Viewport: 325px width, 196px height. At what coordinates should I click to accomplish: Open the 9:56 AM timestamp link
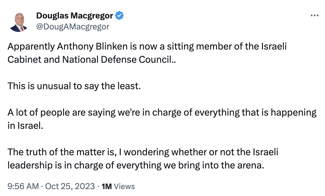tap(23, 186)
